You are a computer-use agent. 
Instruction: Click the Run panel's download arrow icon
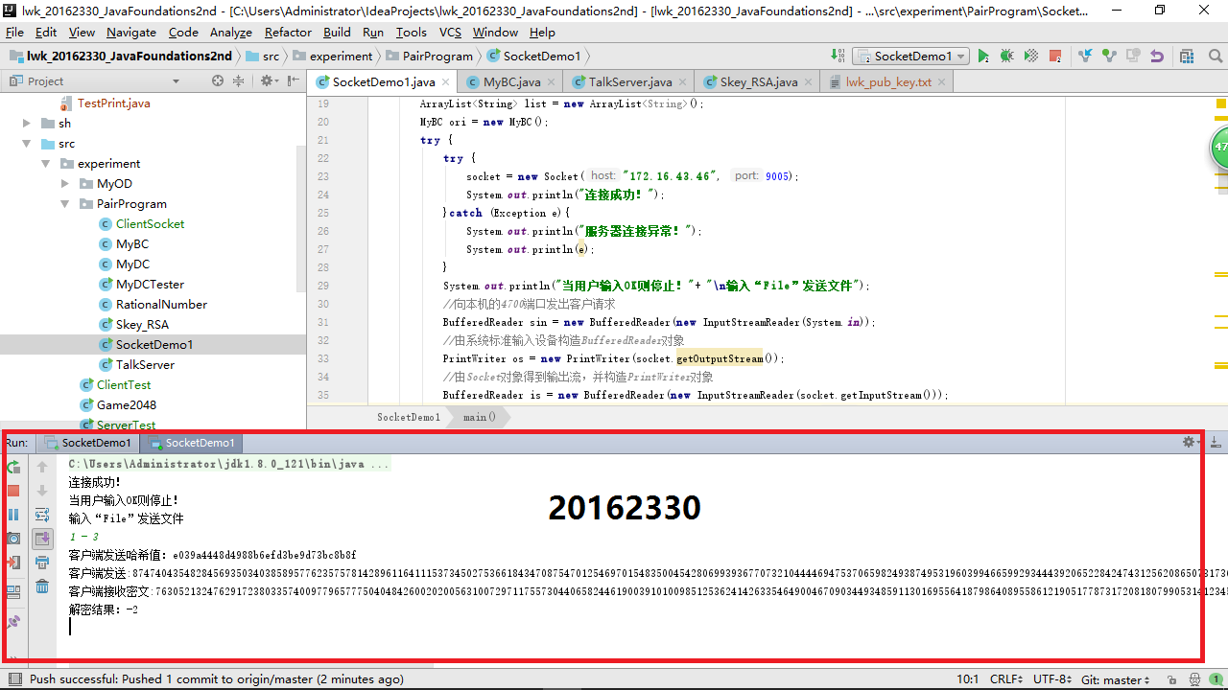coord(1216,443)
